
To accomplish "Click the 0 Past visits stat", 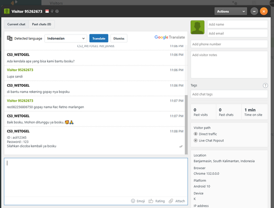I will [x=203, y=112].
